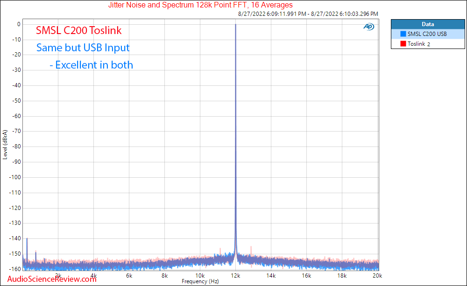Image resolution: width=467 pixels, height=286 pixels.
Task: Click the measurement timestamp text
Action: coord(308,14)
